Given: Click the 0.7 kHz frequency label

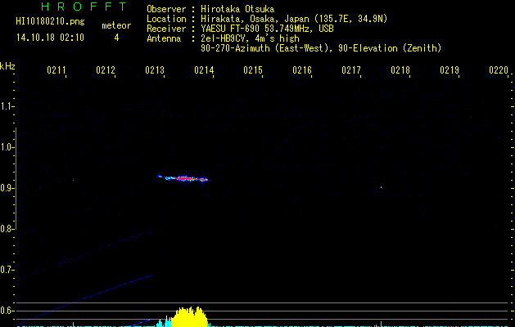Looking at the screenshot, I should tap(7, 270).
